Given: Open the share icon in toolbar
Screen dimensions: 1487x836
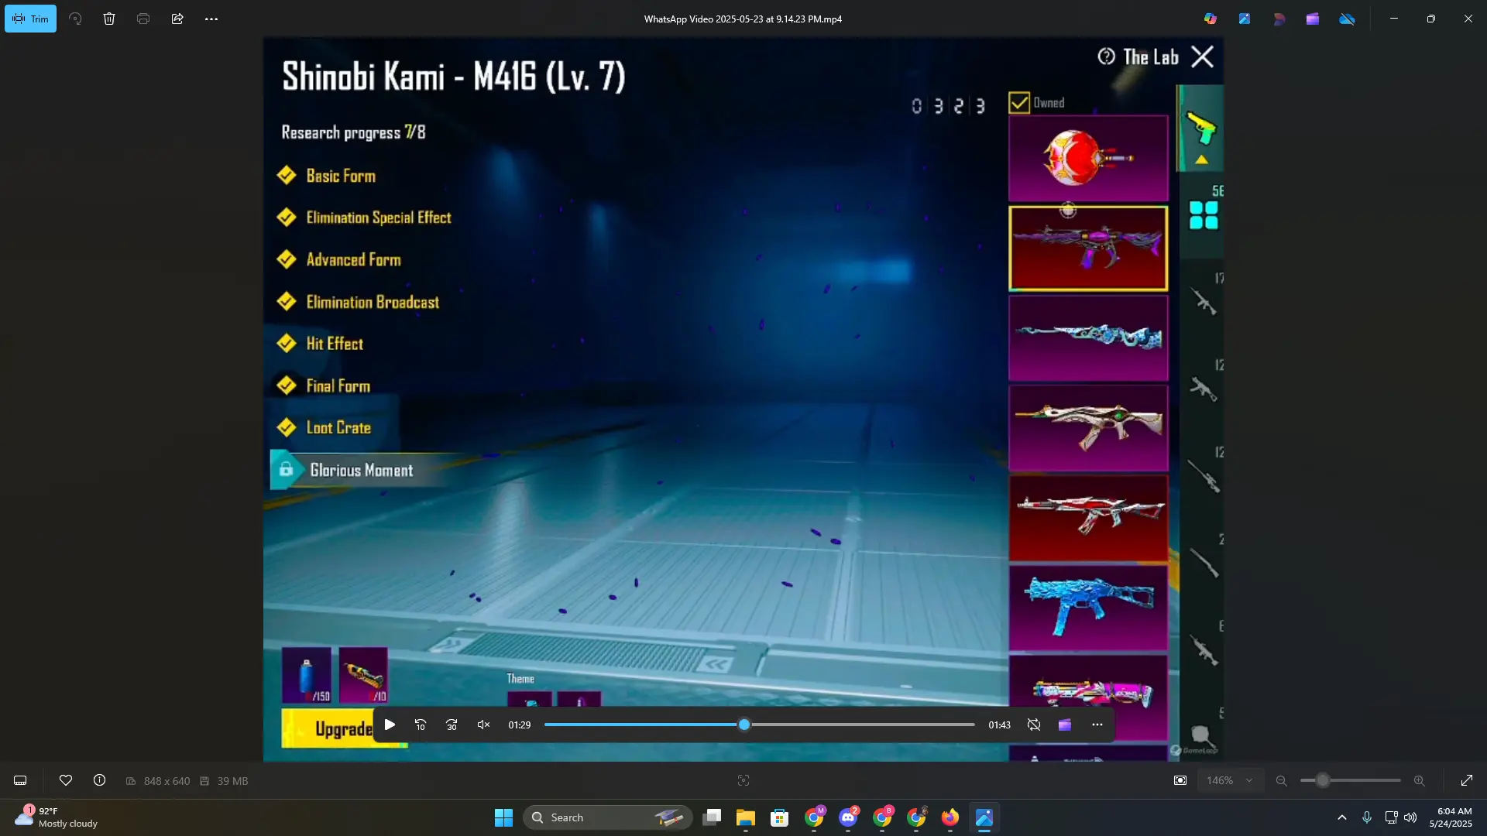Looking at the screenshot, I should 177,19.
